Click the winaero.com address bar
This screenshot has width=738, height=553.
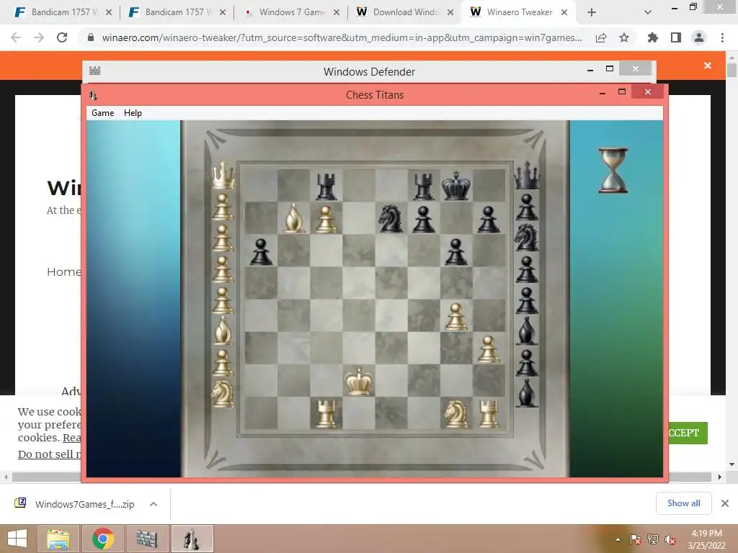click(342, 37)
